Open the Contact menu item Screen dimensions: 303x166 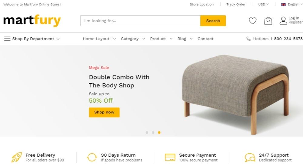click(205, 39)
